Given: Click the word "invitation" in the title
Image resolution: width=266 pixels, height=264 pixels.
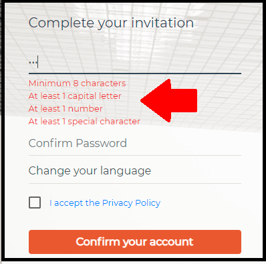Looking at the screenshot, I should 162,23.
